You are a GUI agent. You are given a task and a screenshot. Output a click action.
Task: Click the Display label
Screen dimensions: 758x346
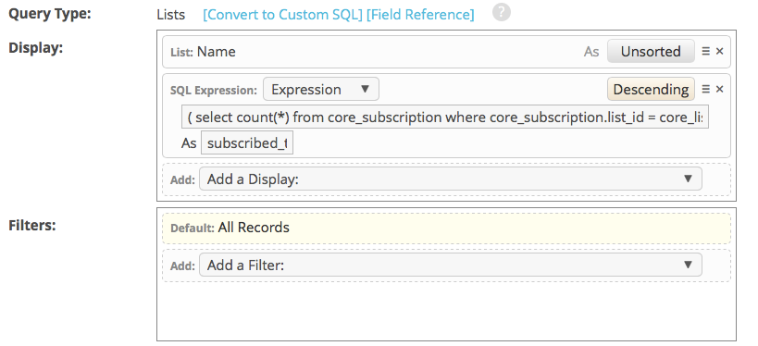[36, 48]
